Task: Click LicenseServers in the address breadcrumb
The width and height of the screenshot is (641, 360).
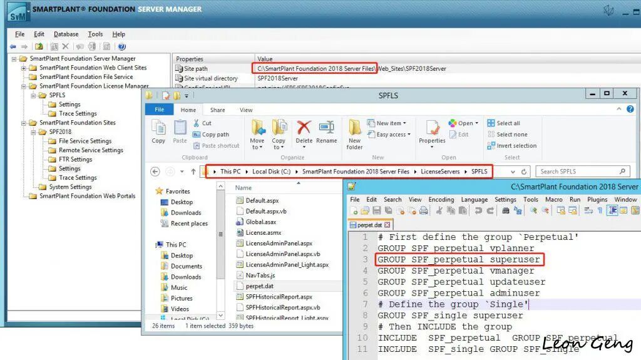Action: pyautogui.click(x=440, y=172)
